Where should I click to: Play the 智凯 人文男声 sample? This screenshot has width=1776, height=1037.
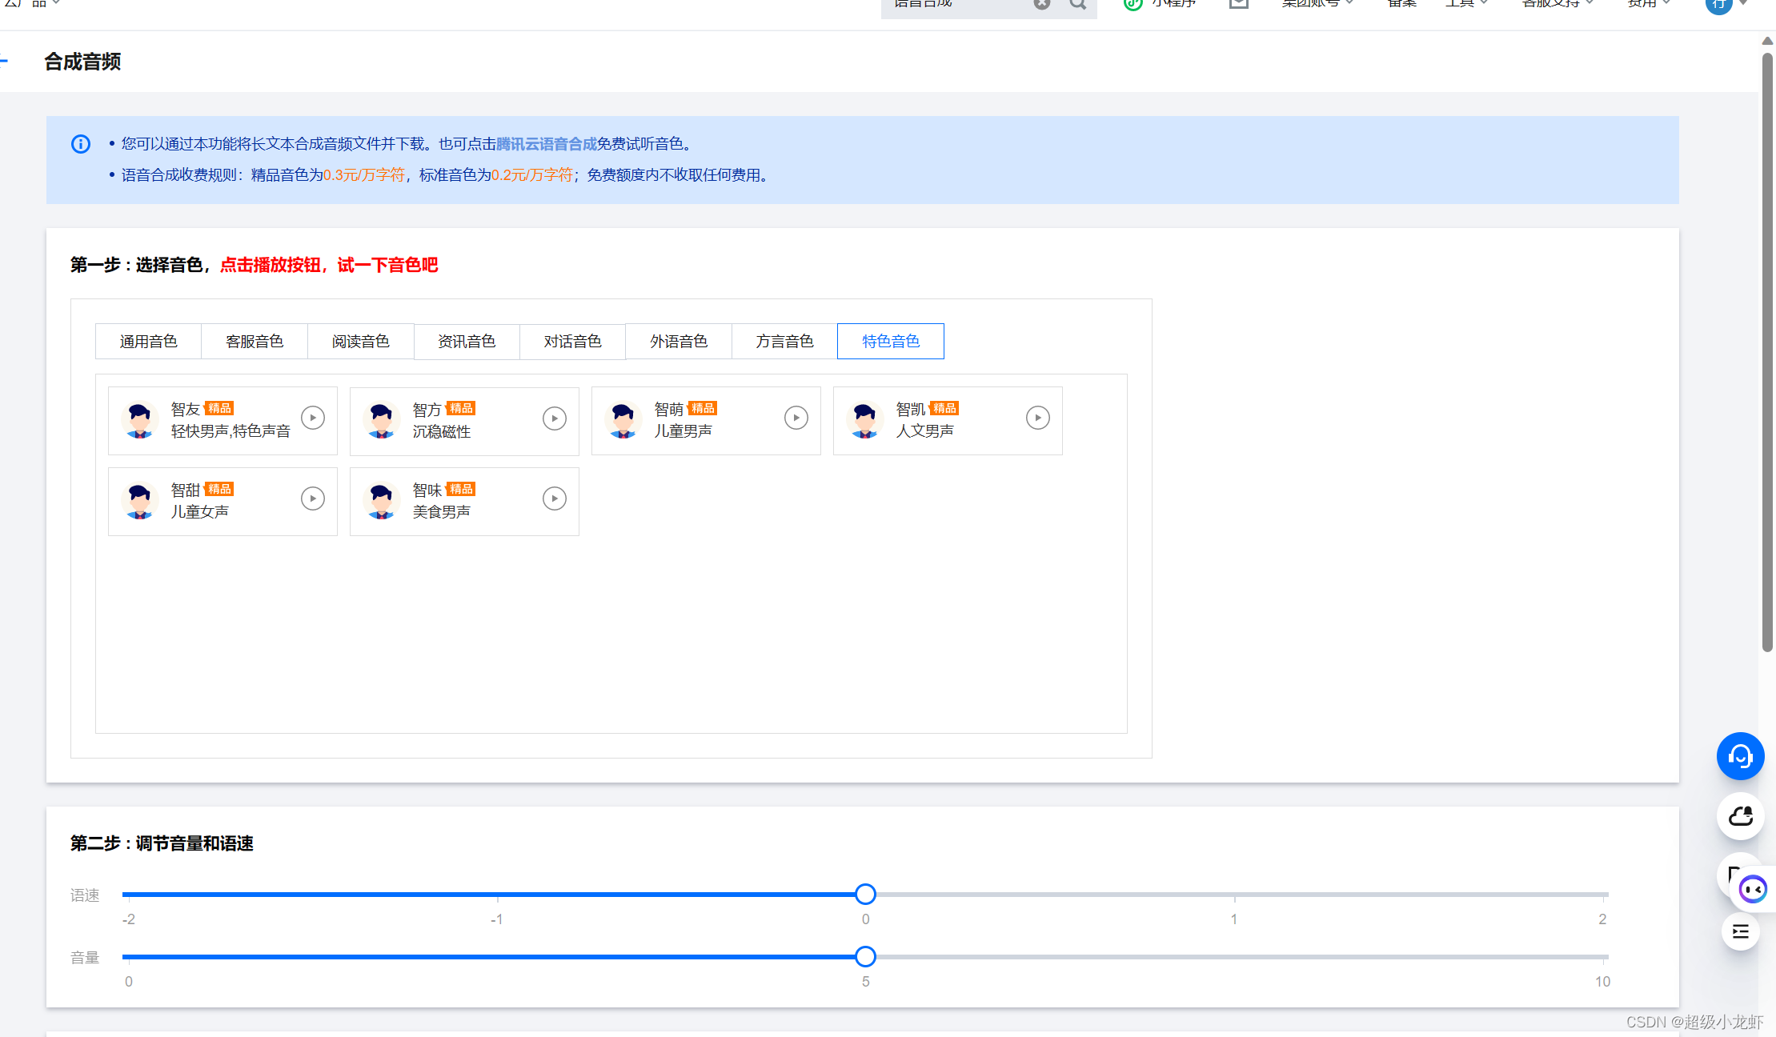1038,418
